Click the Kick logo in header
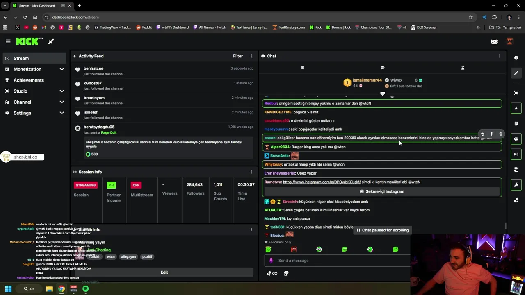 (x=30, y=41)
